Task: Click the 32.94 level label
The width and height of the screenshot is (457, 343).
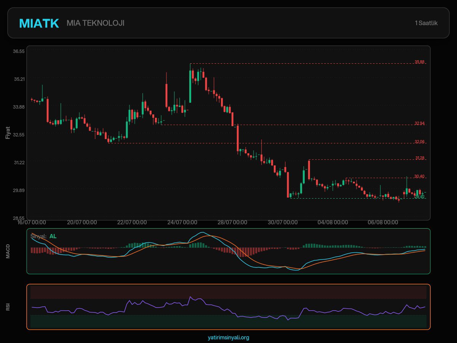Action: point(419,123)
